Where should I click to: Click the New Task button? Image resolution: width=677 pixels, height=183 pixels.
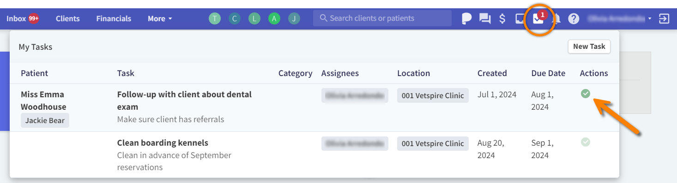click(589, 47)
